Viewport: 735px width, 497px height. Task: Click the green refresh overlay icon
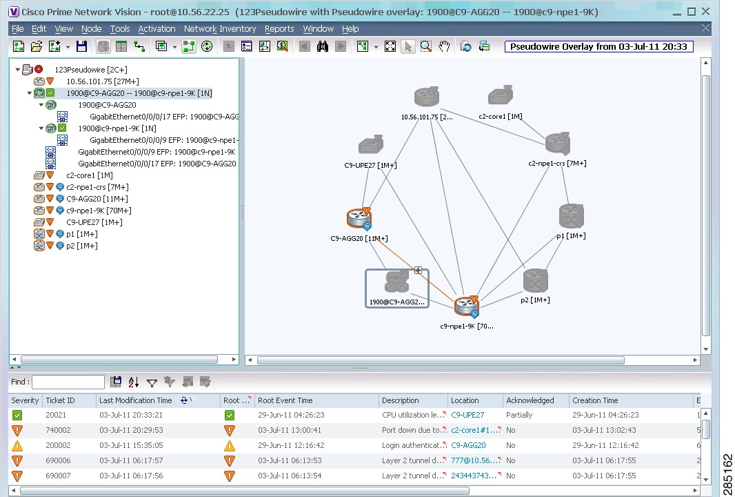(207, 46)
